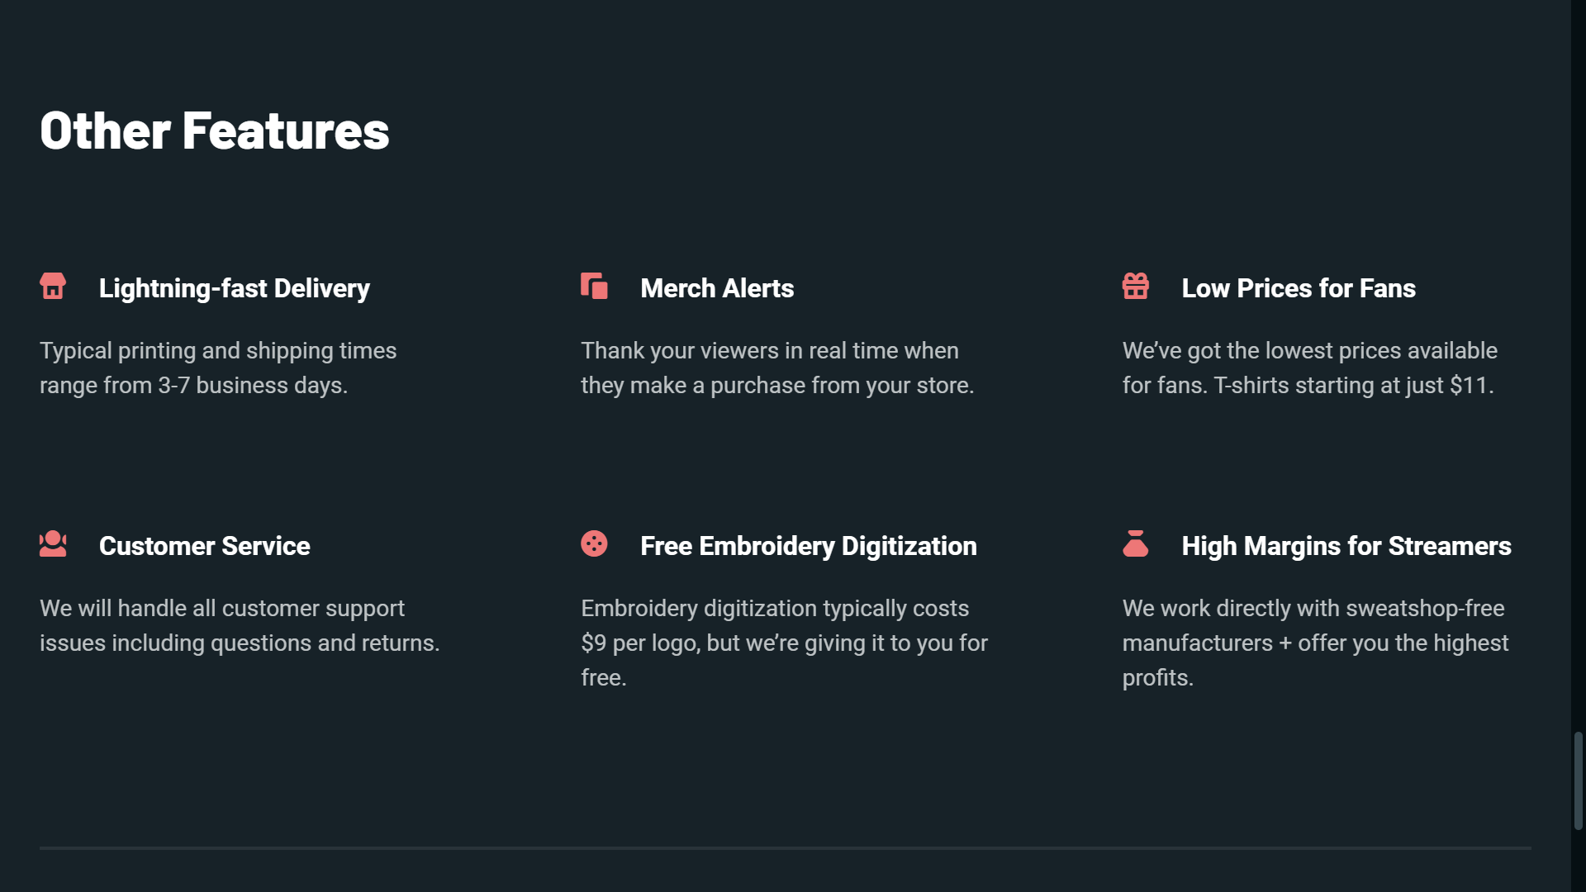1586x892 pixels.
Task: Click the Customer Service heading text
Action: coord(205,546)
